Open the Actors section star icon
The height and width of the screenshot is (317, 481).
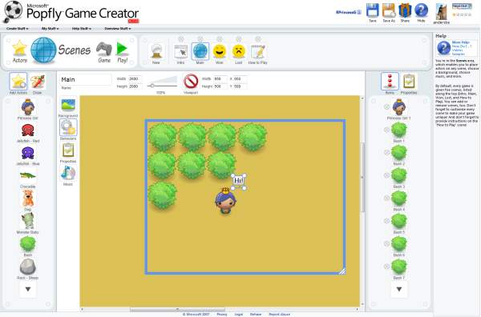(19, 48)
